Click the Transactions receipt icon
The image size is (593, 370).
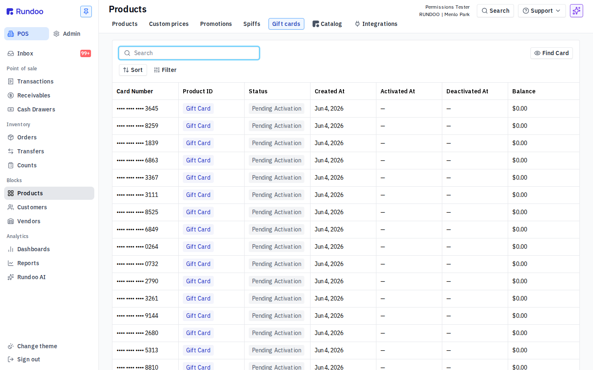11,81
